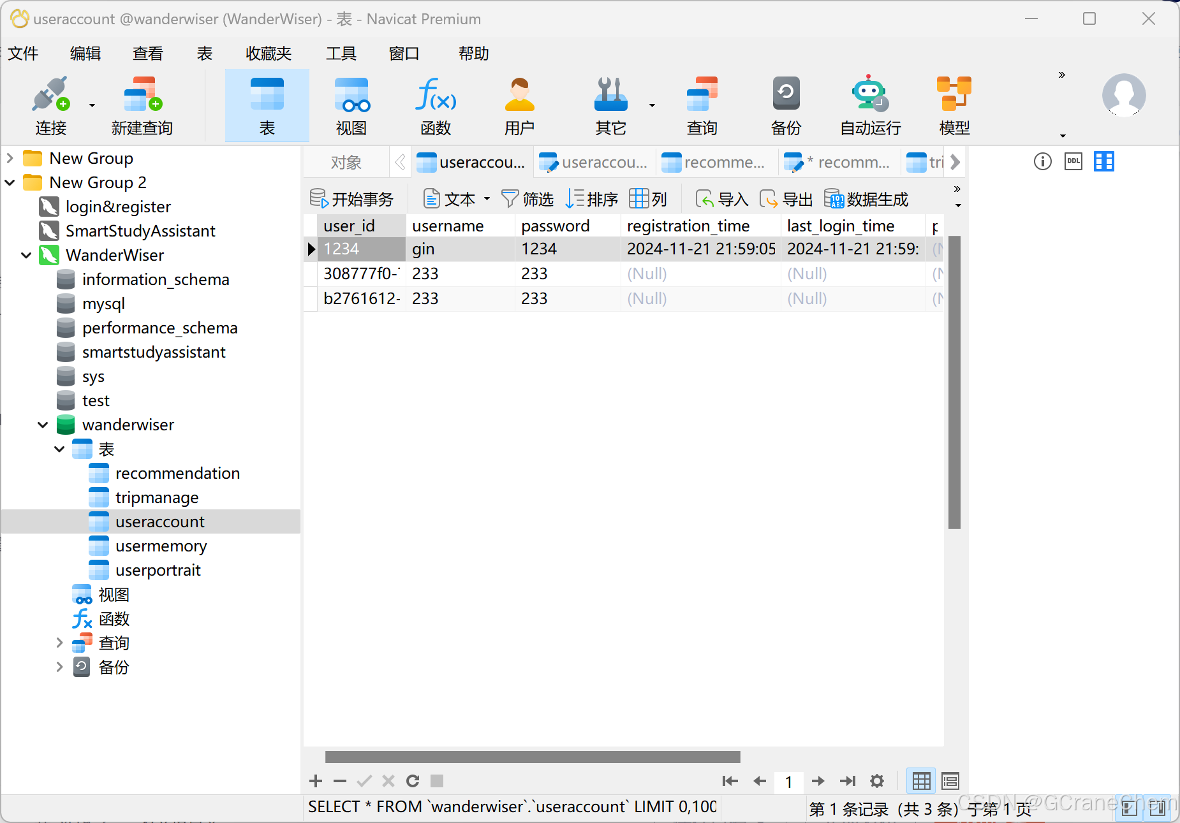
Task: Open the User (用户) toolbar item
Action: coord(520,106)
